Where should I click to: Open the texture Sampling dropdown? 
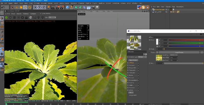coord(174,55)
